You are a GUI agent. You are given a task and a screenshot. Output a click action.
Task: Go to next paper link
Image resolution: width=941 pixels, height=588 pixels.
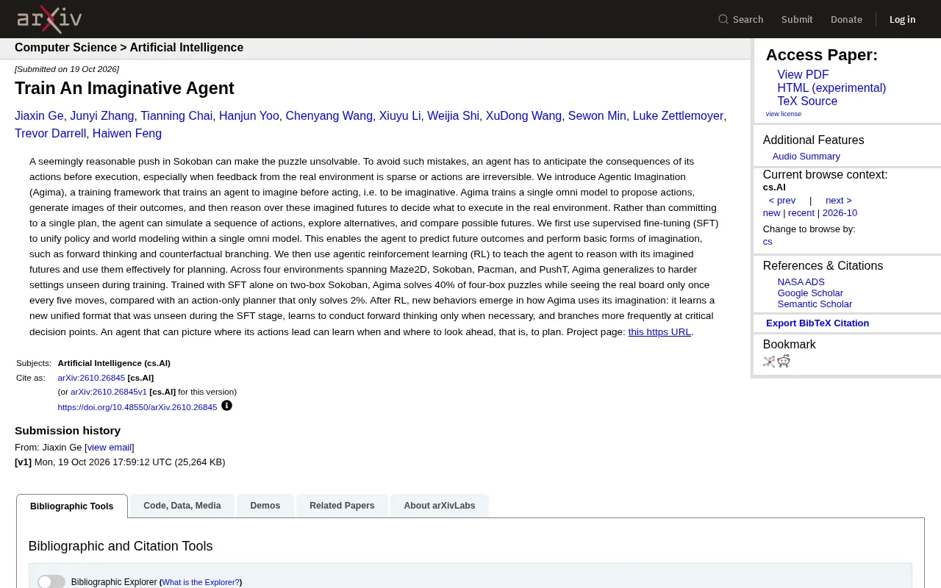(838, 201)
